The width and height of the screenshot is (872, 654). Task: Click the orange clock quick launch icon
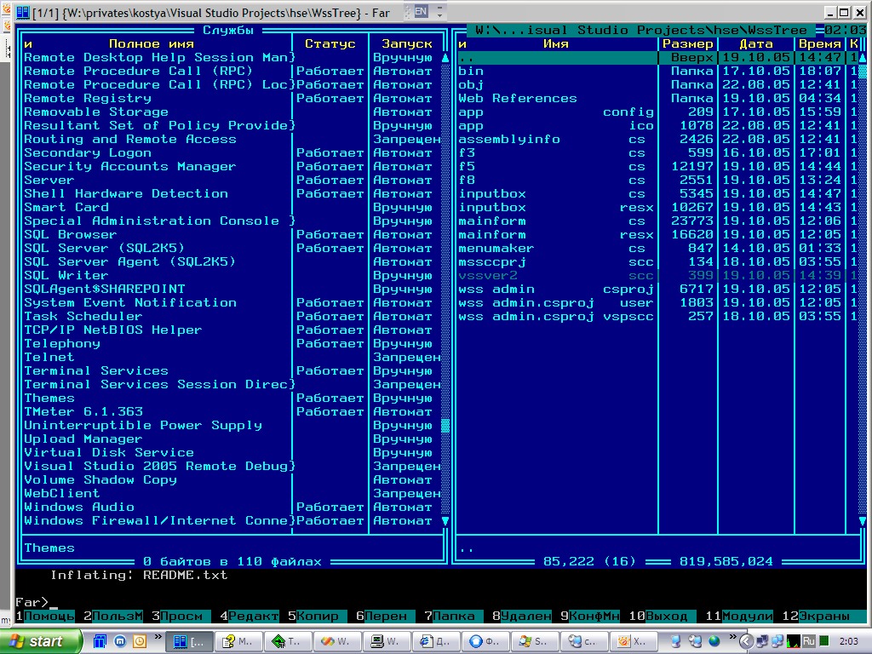point(139,641)
